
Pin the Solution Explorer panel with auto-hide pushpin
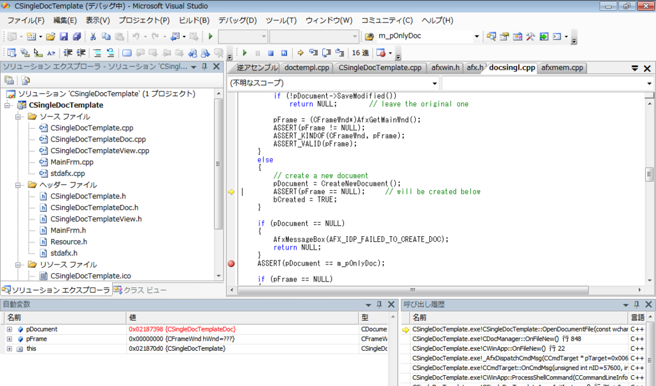(x=204, y=67)
